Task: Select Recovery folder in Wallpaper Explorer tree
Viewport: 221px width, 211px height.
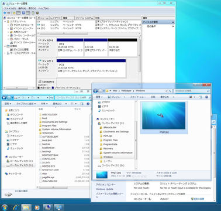Action: [106, 148]
